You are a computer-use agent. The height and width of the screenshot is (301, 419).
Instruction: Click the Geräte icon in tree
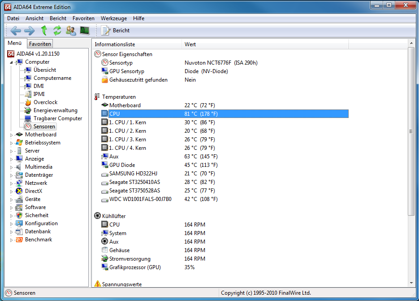pyautogui.click(x=19, y=199)
